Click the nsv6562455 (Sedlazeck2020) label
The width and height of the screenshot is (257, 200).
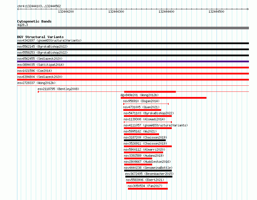40,59
